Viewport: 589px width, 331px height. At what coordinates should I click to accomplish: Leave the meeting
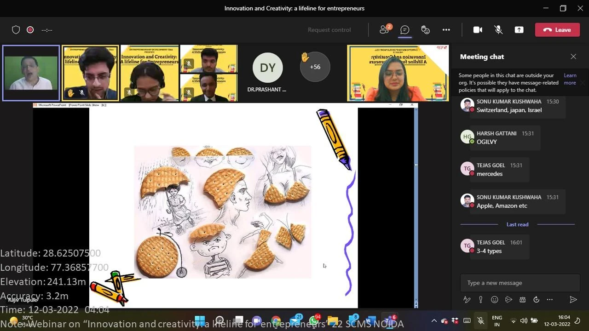coord(557,30)
